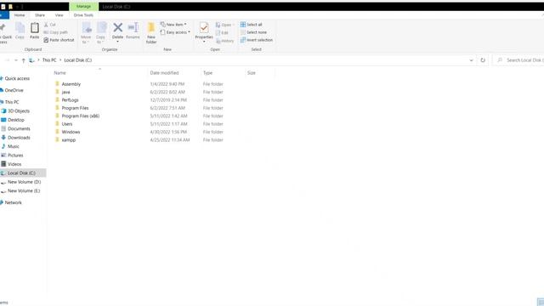The image size is (544, 306).
Task: Open Pictures in navigation pane
Action: 15,156
